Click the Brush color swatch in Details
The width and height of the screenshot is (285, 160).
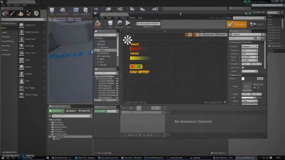[x=243, y=79]
